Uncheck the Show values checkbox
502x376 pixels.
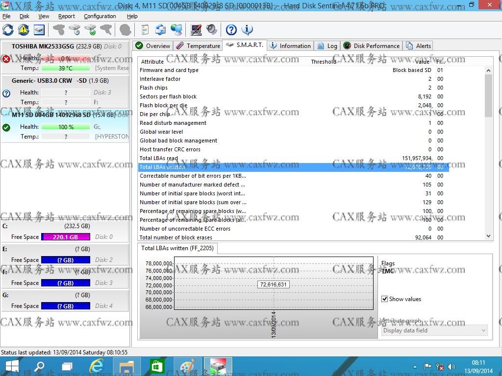(385, 299)
